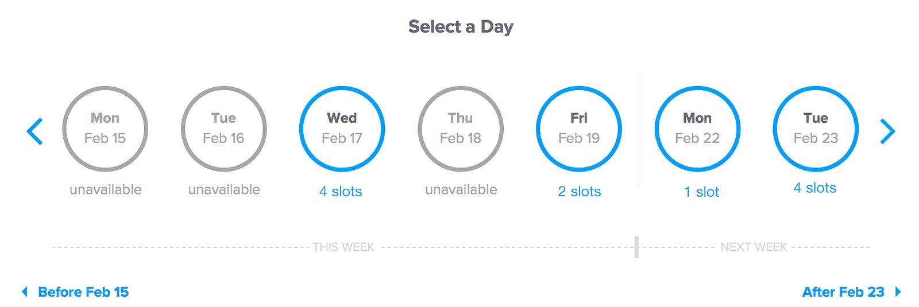Select the Wed Feb 17 day circle

point(342,129)
